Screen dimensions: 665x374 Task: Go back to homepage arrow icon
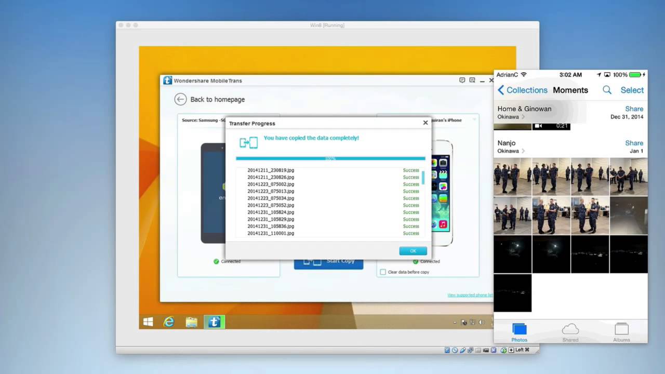pyautogui.click(x=180, y=99)
